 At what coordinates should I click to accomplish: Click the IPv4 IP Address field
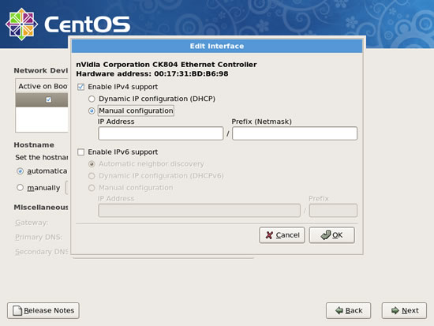pyautogui.click(x=160, y=133)
